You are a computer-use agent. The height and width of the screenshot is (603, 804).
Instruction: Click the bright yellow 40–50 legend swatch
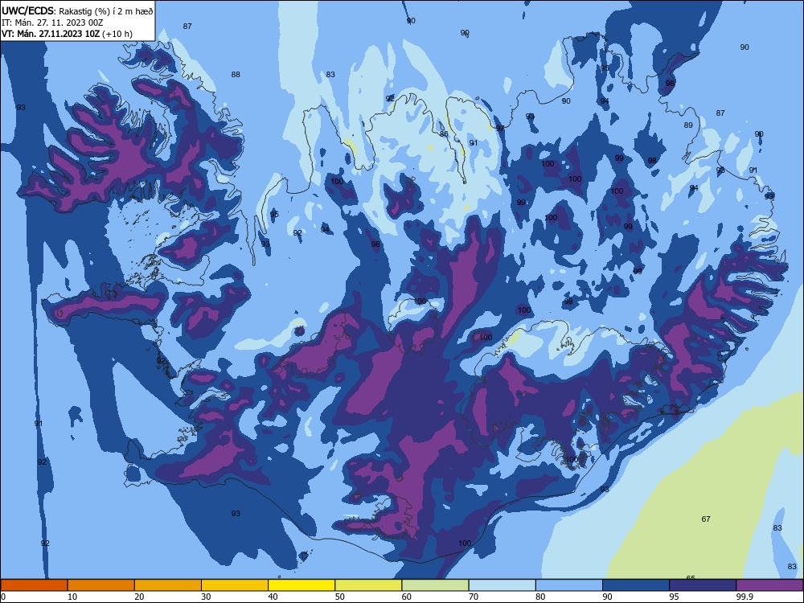point(301,585)
